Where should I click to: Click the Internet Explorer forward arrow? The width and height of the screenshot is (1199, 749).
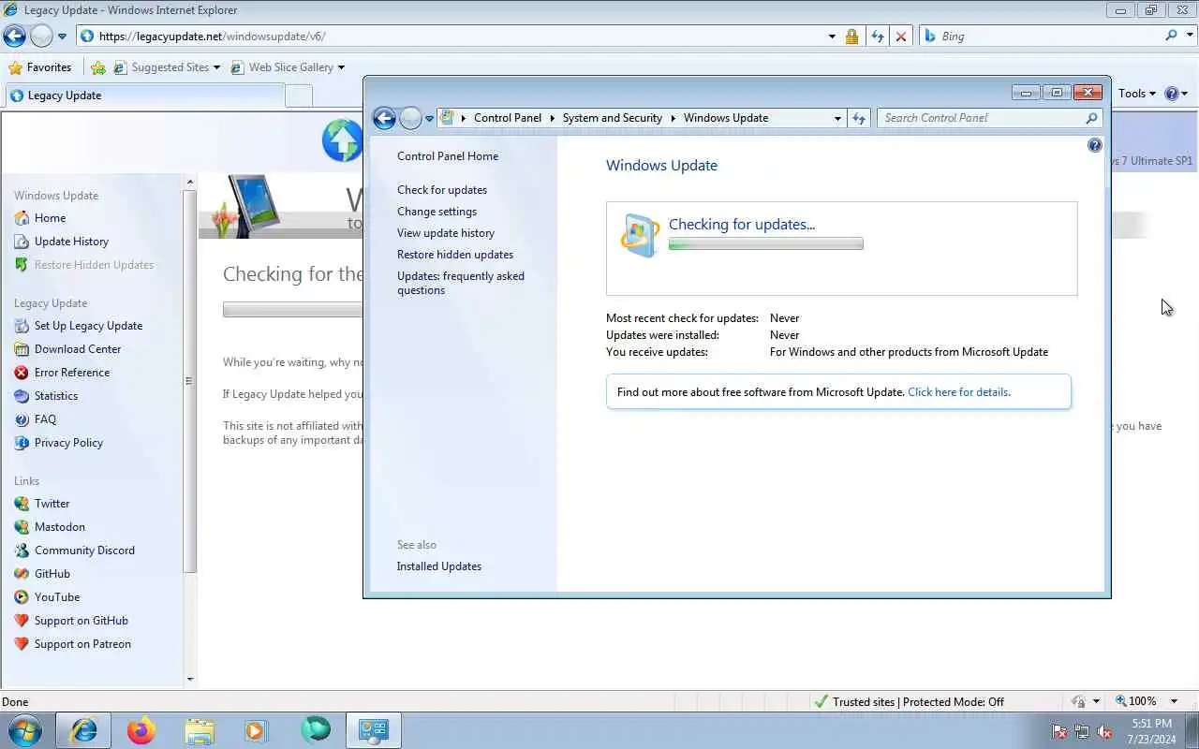[x=41, y=37]
